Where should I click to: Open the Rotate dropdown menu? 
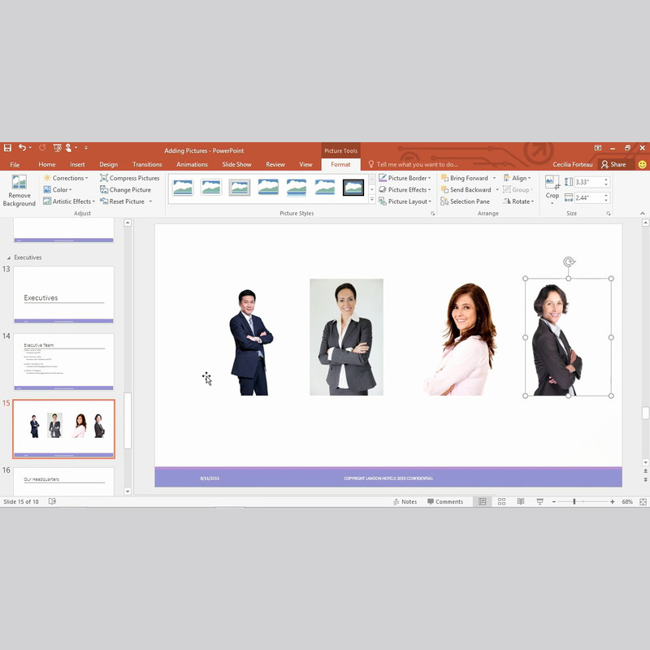point(520,201)
